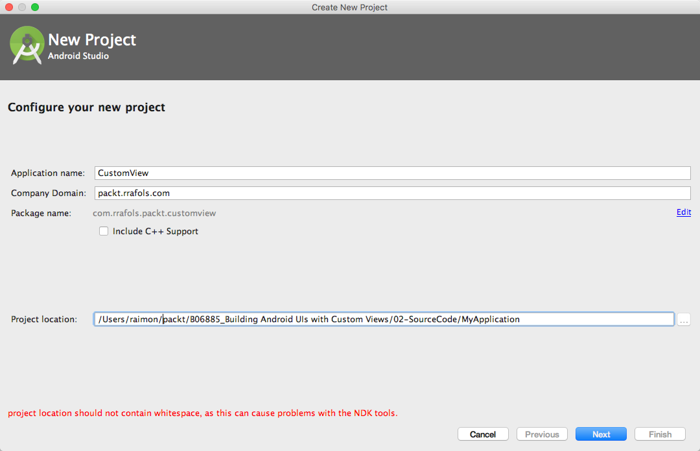This screenshot has height=451, width=700.
Task: Click the Finish button
Action: [x=660, y=434]
